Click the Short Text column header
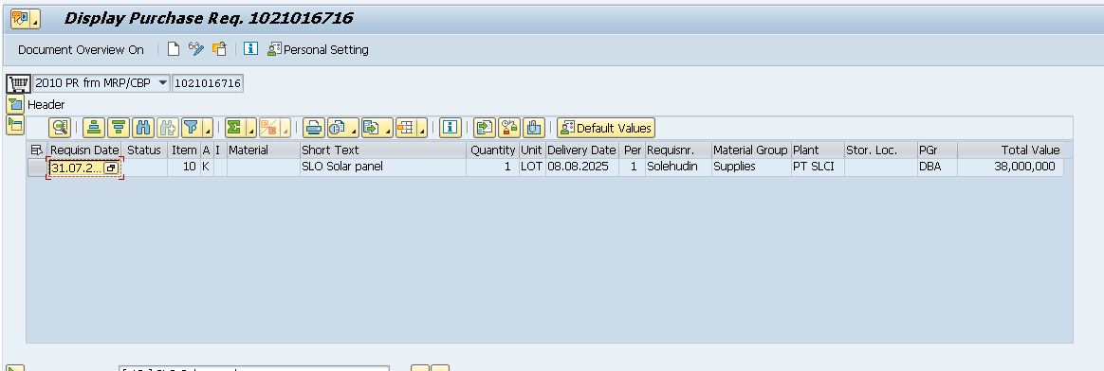Viewport: 1104px width, 371px height. [x=382, y=150]
